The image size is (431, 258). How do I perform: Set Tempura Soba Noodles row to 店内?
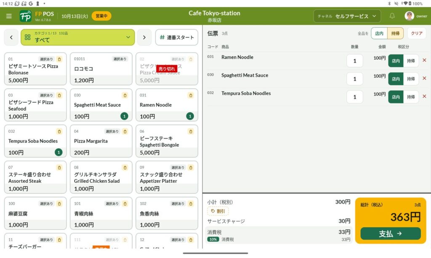click(396, 97)
